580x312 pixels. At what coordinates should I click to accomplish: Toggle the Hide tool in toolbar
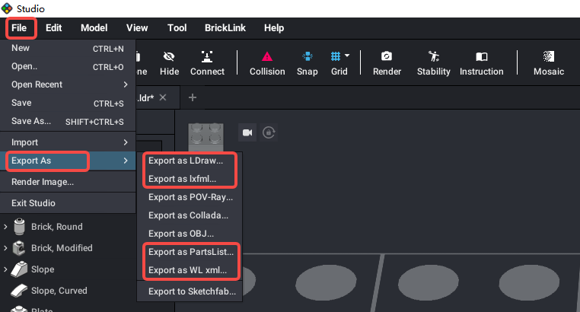coord(169,63)
